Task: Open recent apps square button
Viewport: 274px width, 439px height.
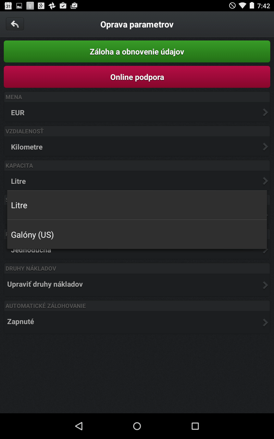Action: point(195,426)
